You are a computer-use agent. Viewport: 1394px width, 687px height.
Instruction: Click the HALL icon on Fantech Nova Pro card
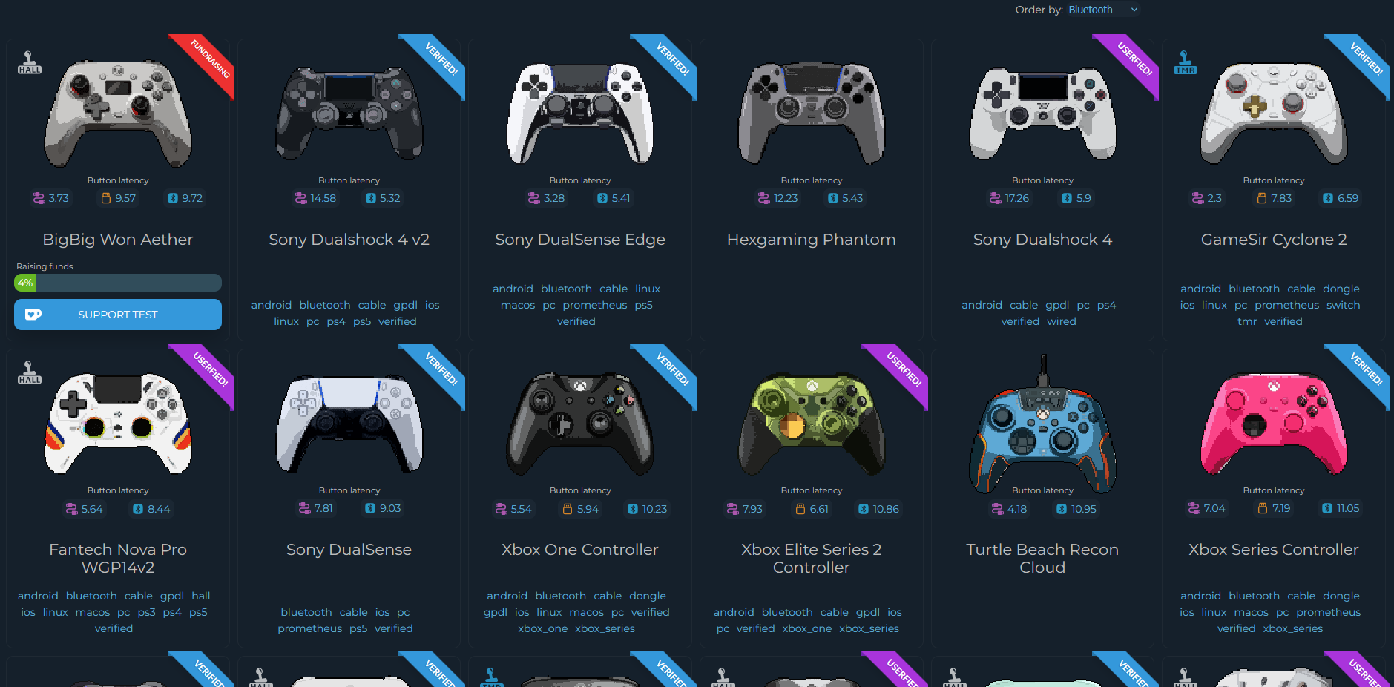(30, 372)
